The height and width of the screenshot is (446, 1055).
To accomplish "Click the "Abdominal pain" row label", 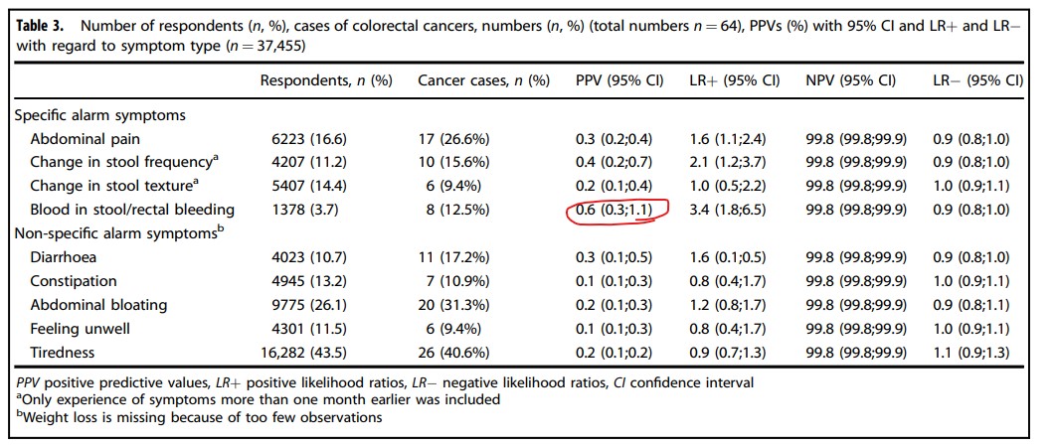I will pyautogui.click(x=83, y=138).
